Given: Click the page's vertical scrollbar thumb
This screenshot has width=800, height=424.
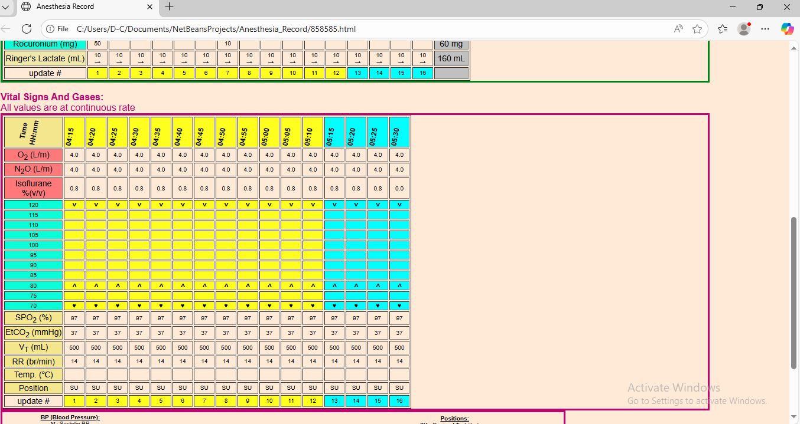Looking at the screenshot, I should pos(794,292).
